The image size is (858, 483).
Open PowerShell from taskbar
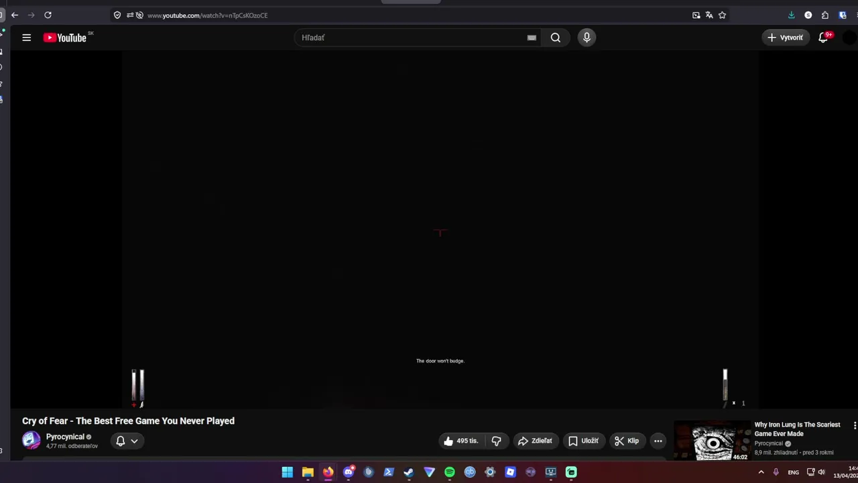point(389,472)
